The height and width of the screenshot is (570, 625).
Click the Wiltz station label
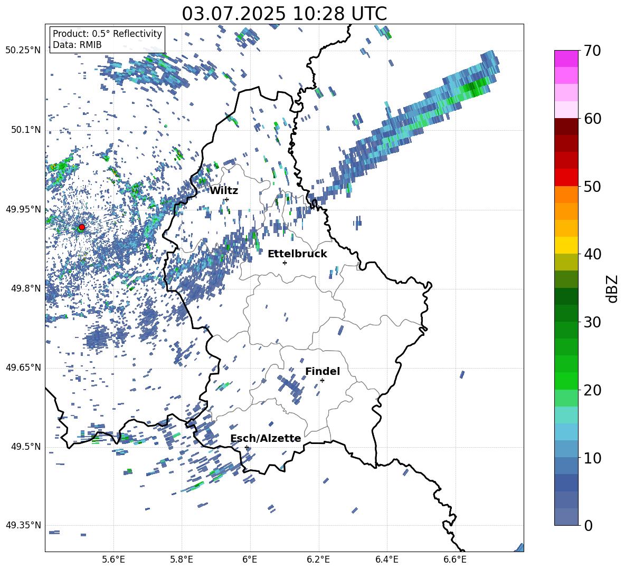click(224, 191)
